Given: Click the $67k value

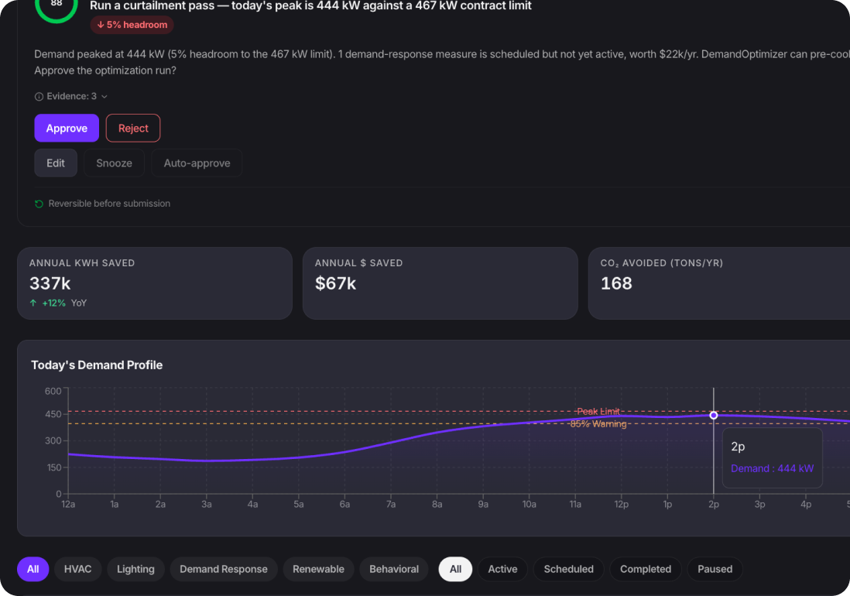Looking at the screenshot, I should (x=335, y=283).
